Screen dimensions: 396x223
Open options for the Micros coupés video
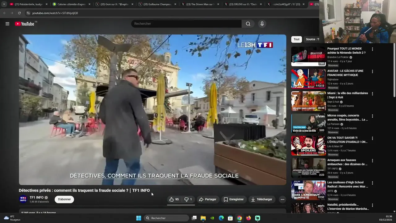[372, 116]
